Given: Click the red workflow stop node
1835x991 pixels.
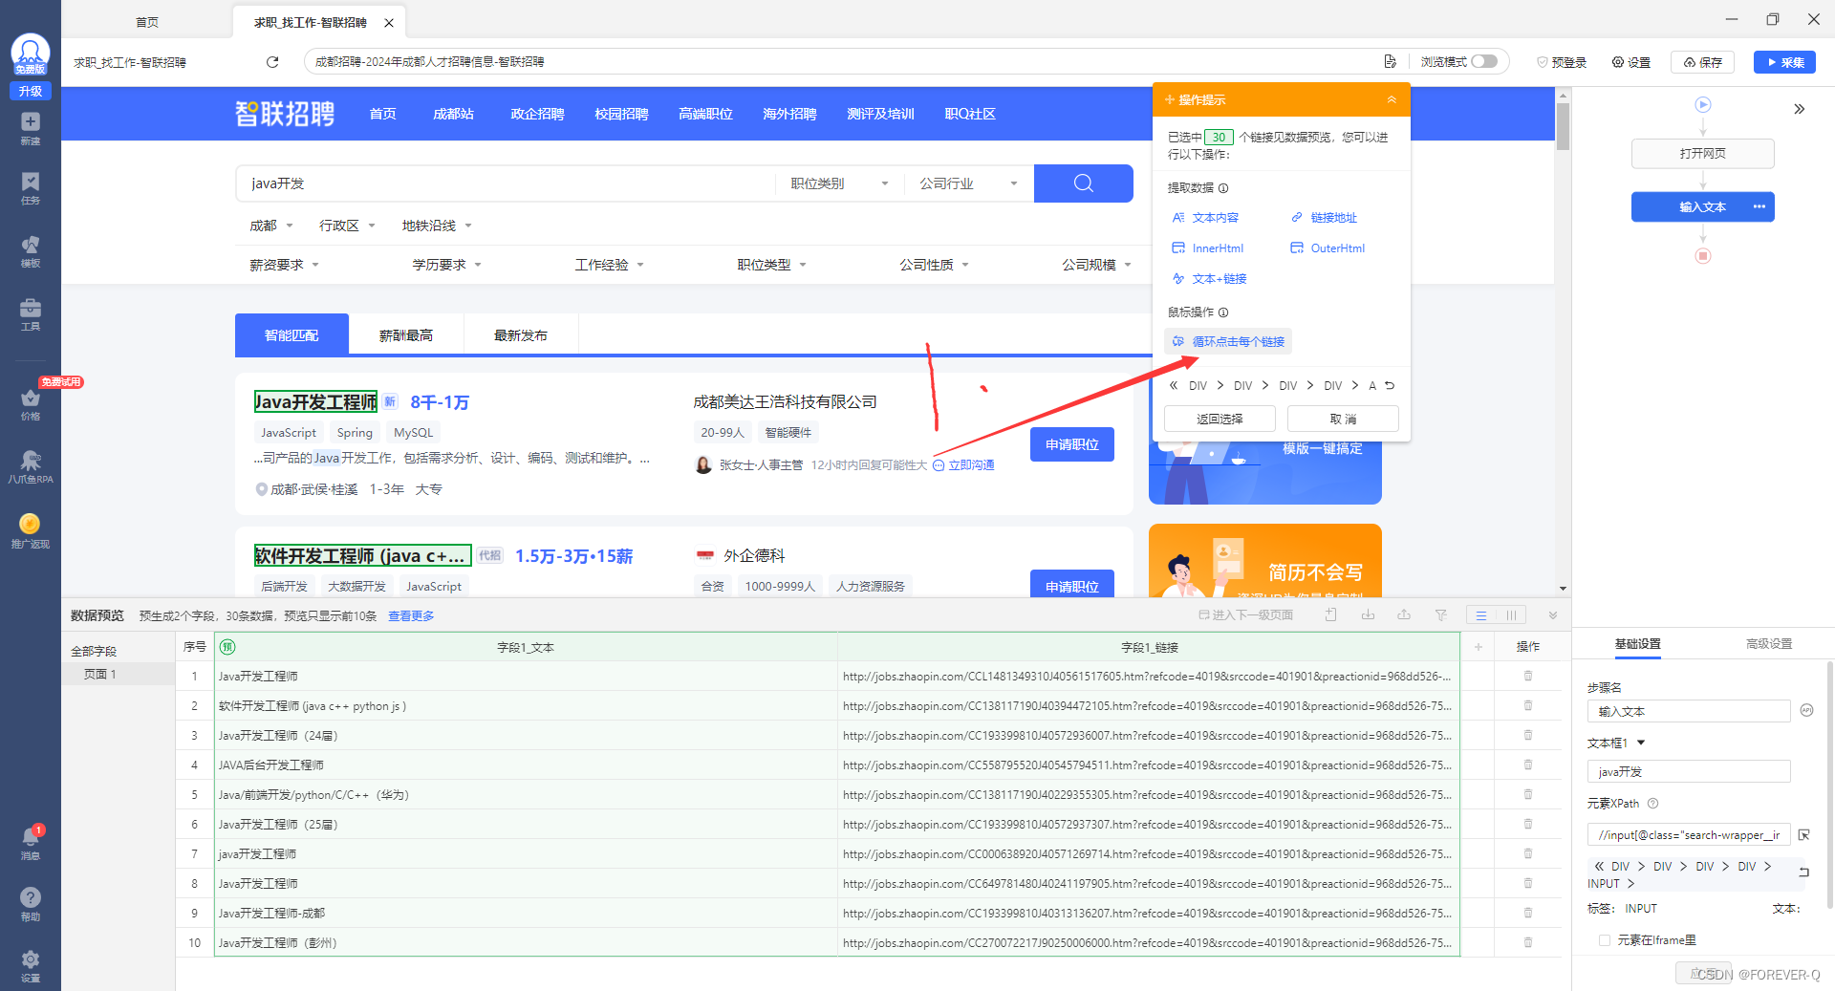Looking at the screenshot, I should (1702, 256).
